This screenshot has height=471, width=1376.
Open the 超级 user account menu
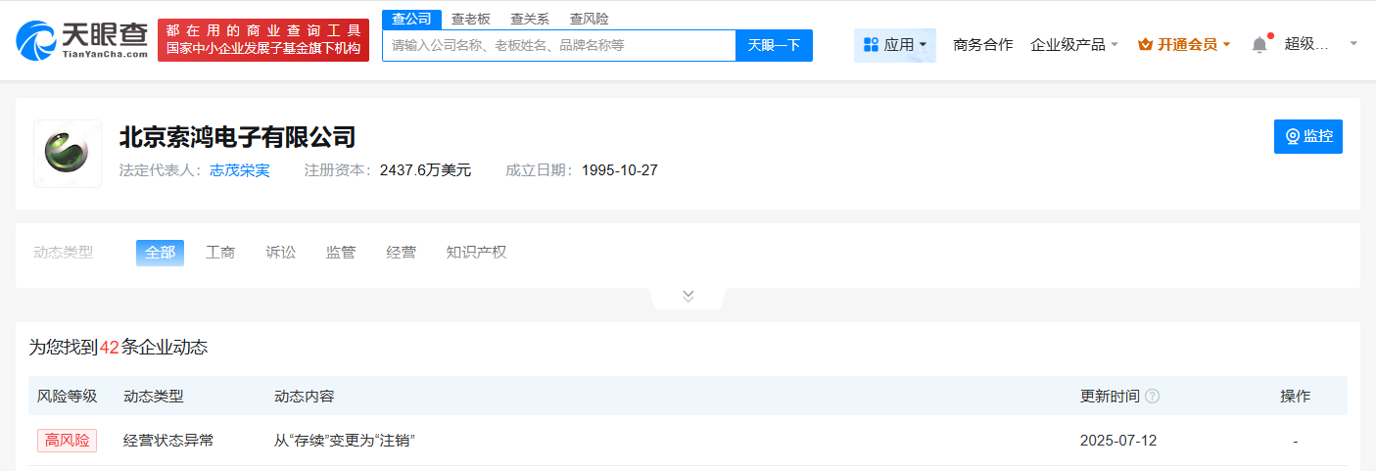point(1306,44)
